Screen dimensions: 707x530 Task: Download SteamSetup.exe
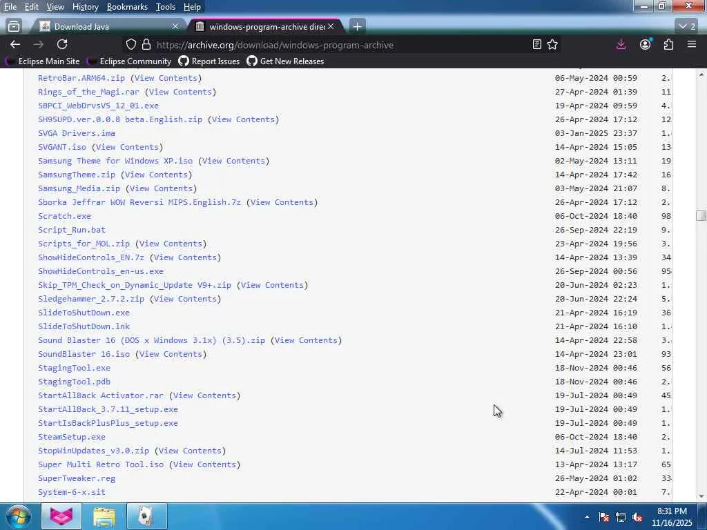coord(72,437)
